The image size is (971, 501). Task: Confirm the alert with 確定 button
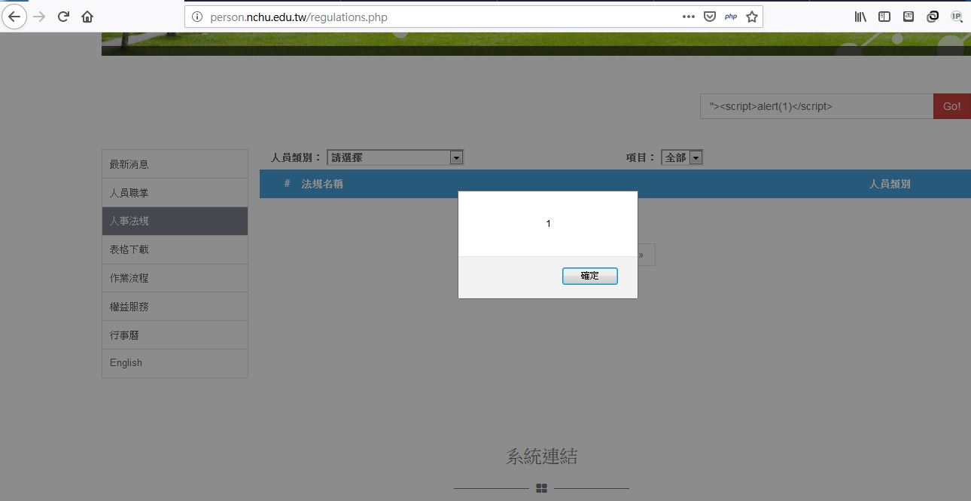pyautogui.click(x=590, y=276)
